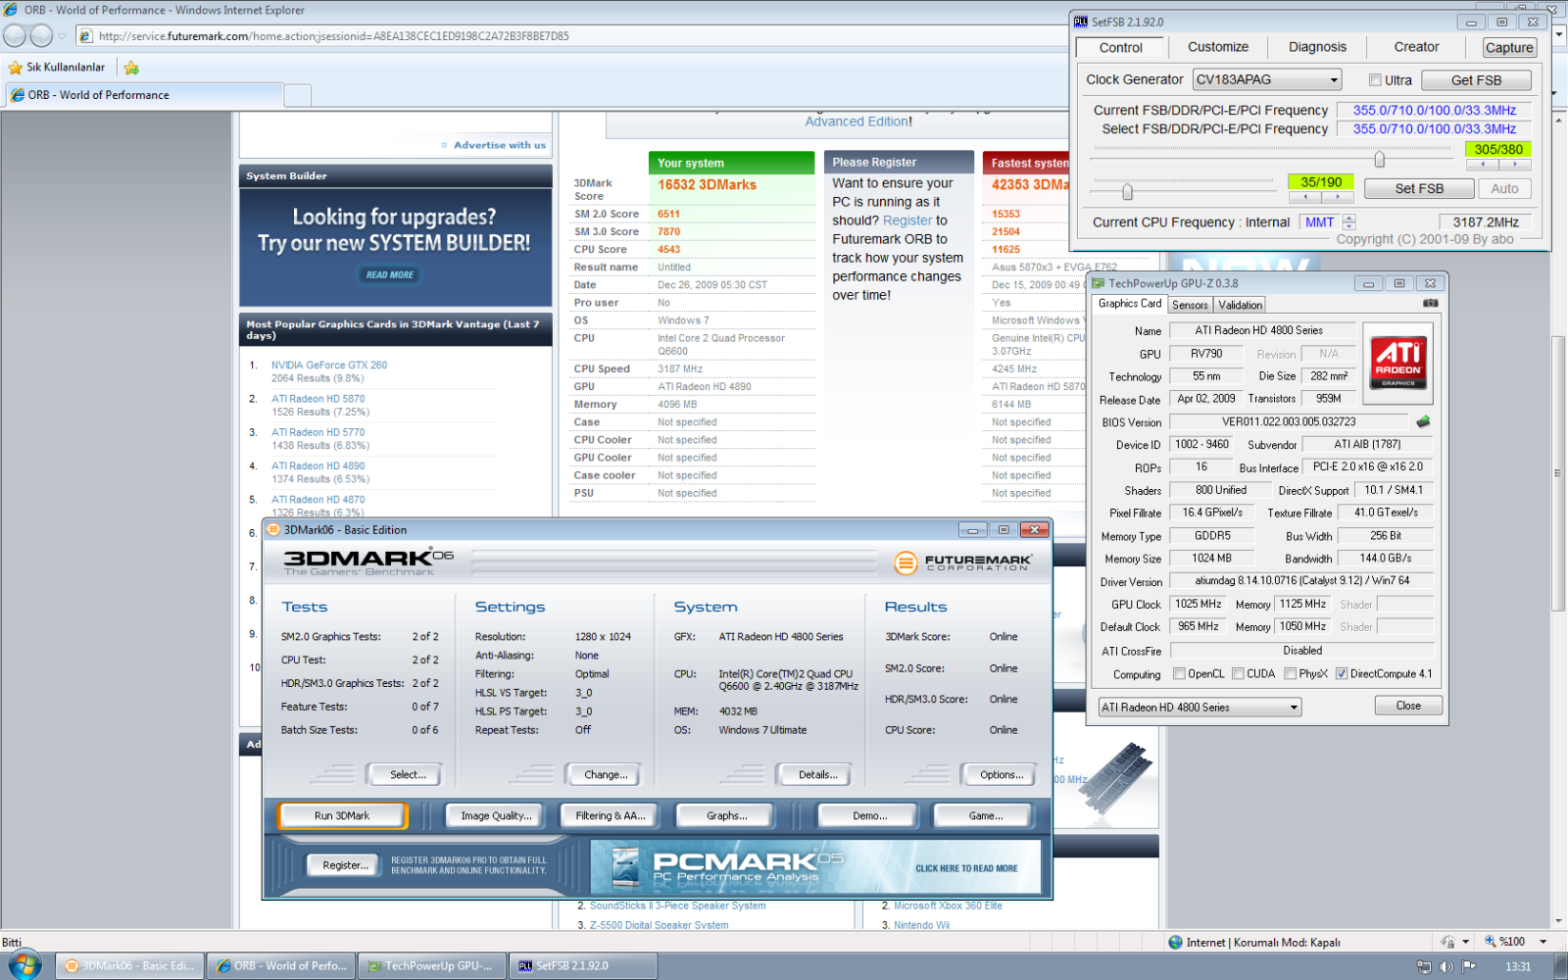Image resolution: width=1568 pixels, height=980 pixels.
Task: Expand the Clock Generator CV183APAG dropdown
Action: pos(1334,80)
